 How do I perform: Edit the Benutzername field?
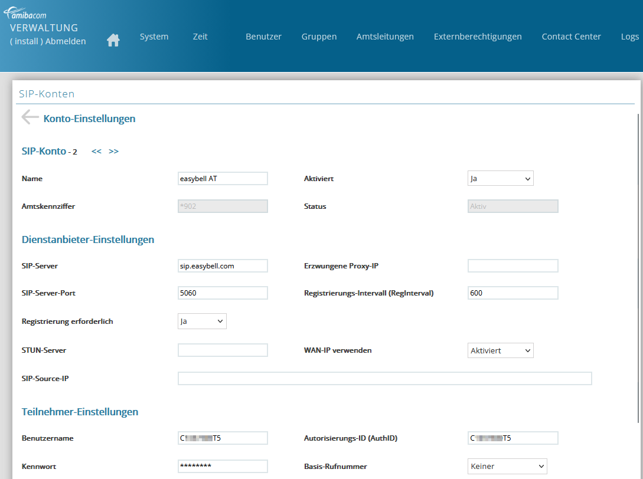coord(223,438)
